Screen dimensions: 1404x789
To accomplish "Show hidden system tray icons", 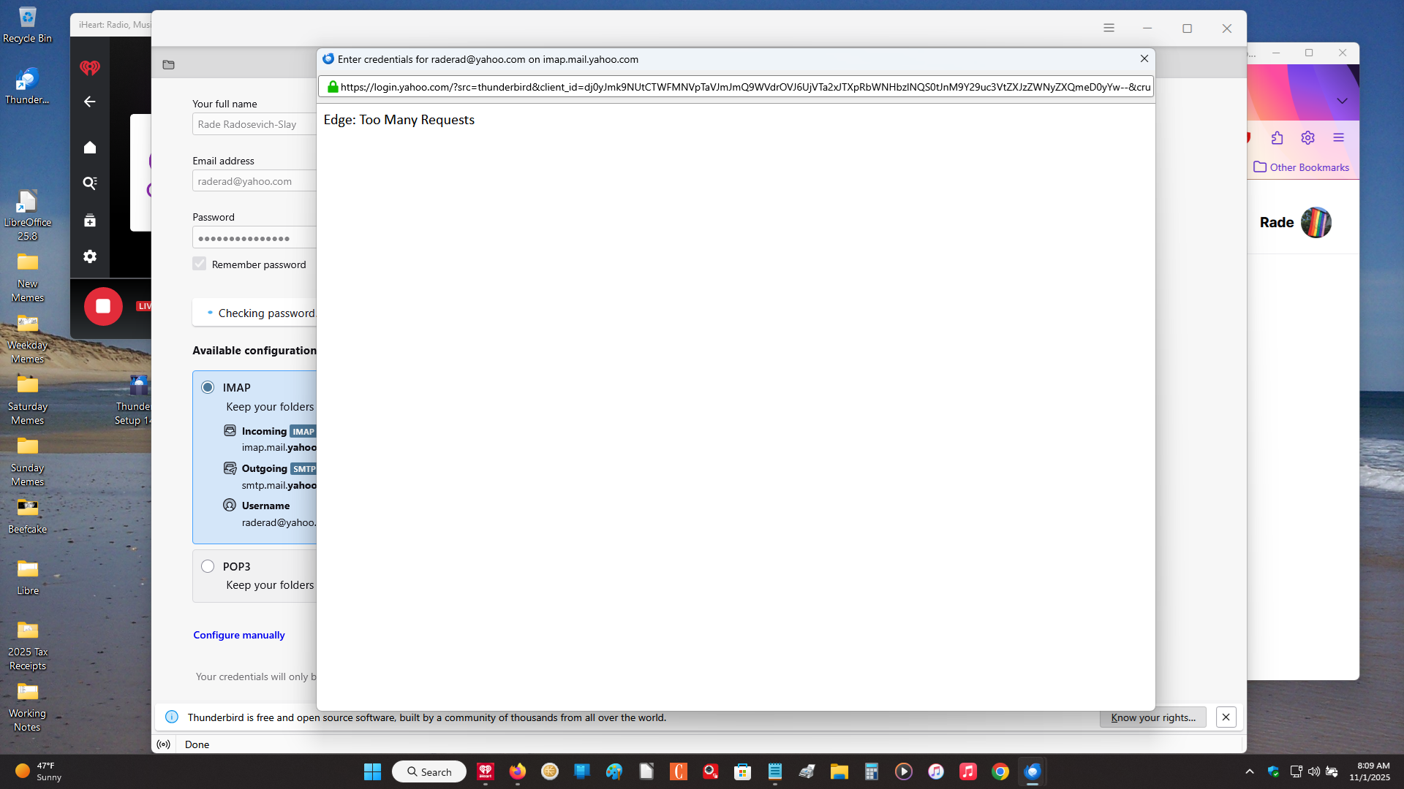I will coord(1249,771).
